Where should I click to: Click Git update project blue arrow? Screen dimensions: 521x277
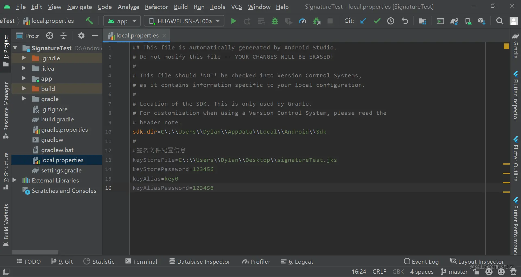click(363, 21)
